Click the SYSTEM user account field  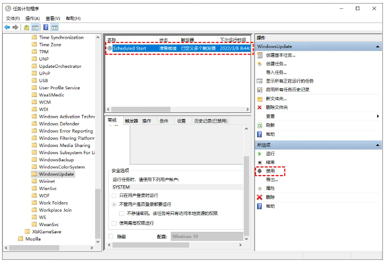pyautogui.click(x=177, y=187)
